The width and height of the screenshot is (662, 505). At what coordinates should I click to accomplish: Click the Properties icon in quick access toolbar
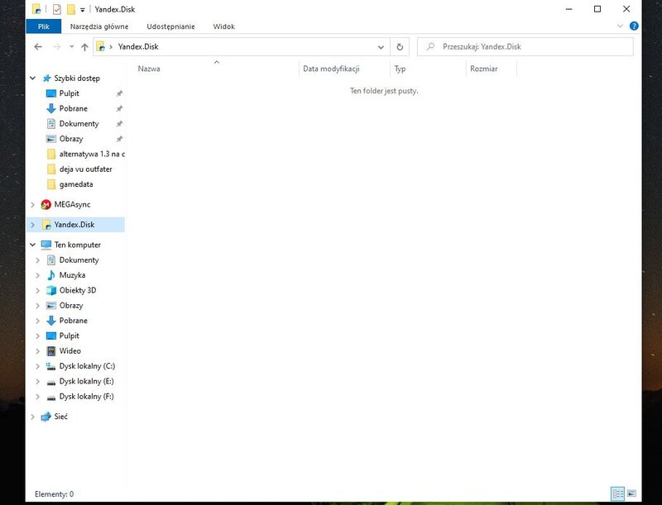(56, 9)
